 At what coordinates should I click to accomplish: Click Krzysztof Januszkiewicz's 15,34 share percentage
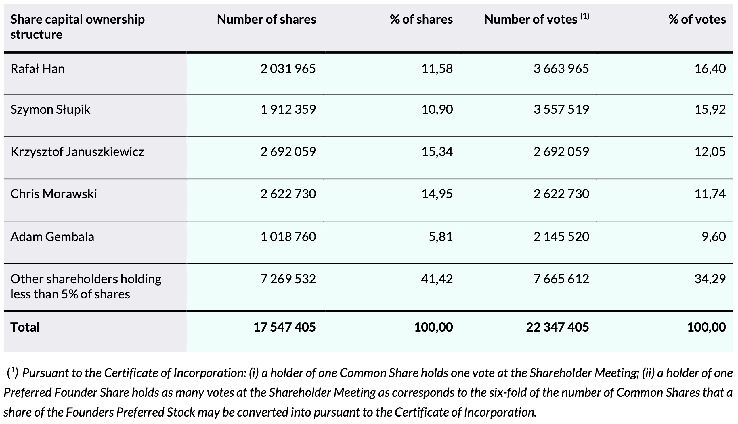point(437,152)
